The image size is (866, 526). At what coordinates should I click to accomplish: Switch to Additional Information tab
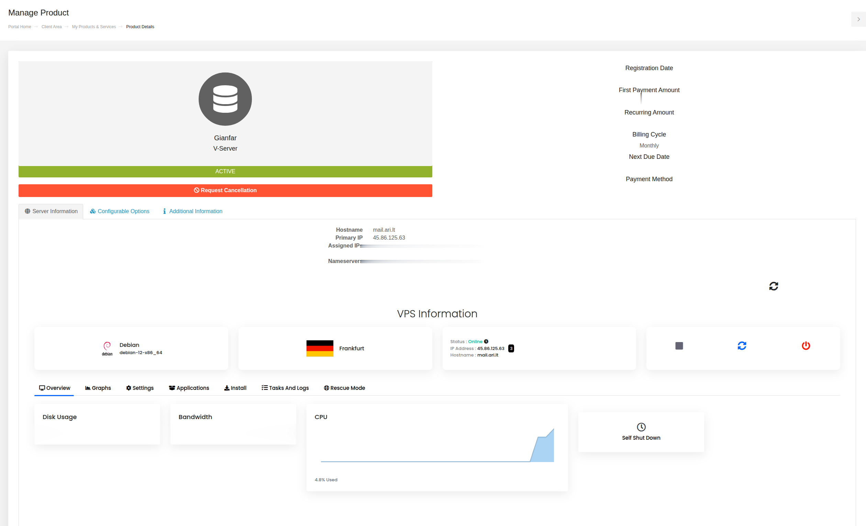point(192,211)
